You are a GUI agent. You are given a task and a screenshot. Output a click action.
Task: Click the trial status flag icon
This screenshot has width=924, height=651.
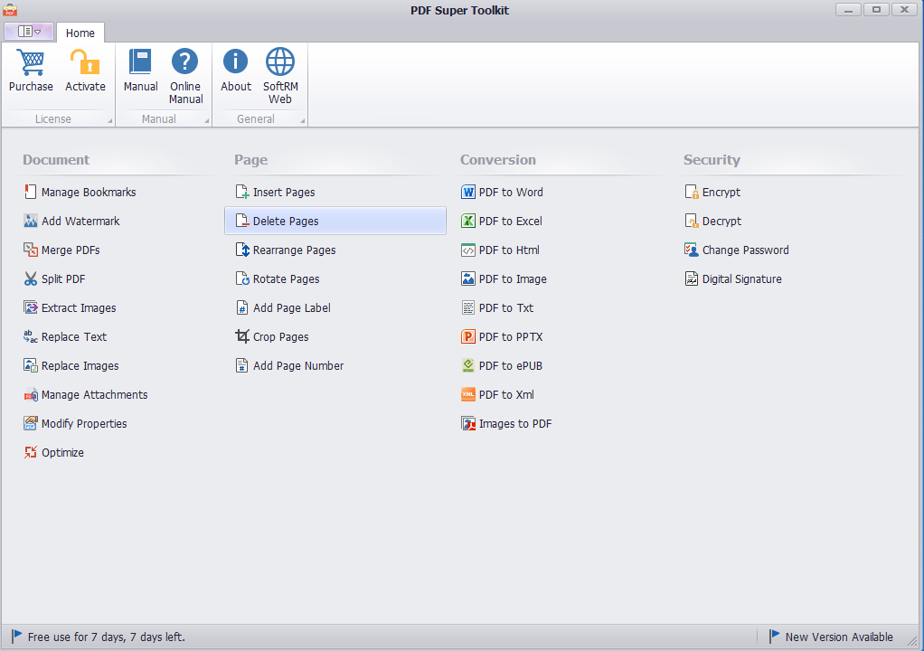coord(16,637)
